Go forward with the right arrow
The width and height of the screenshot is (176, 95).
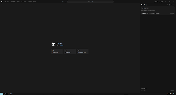coord(66,2)
